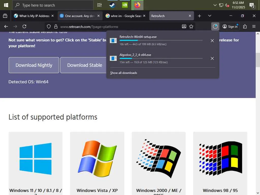Launch Steam from the taskbar
The height and width of the screenshot is (195, 260).
pyautogui.click(x=112, y=5)
